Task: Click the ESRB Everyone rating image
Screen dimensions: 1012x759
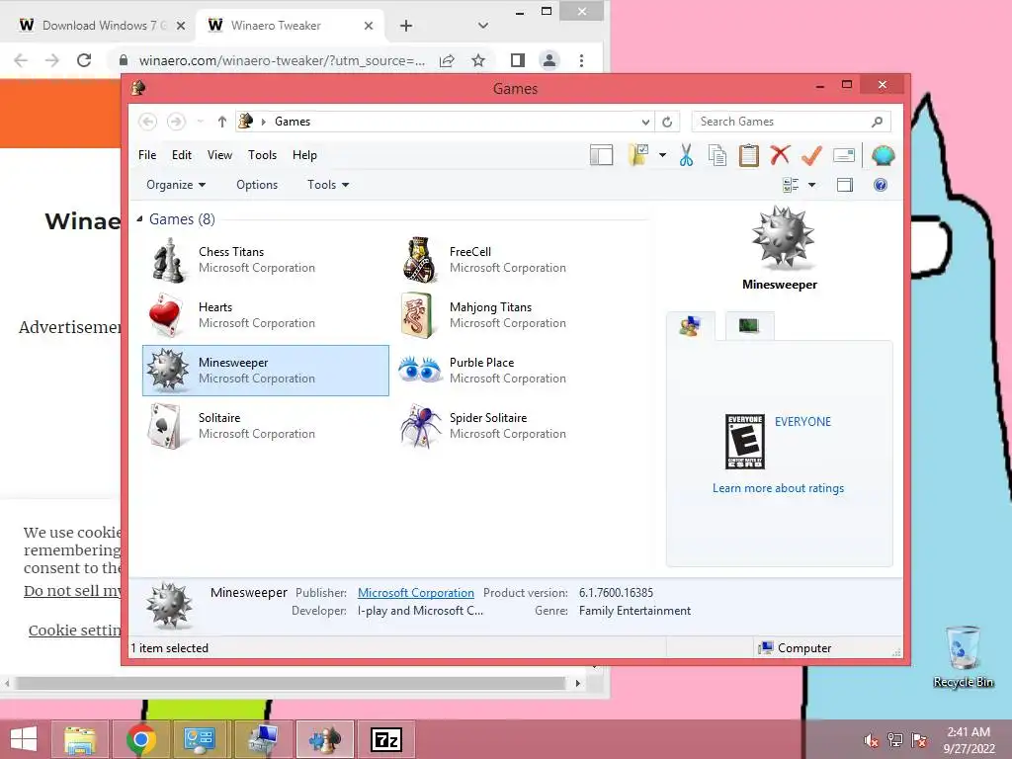Action: coord(745,442)
